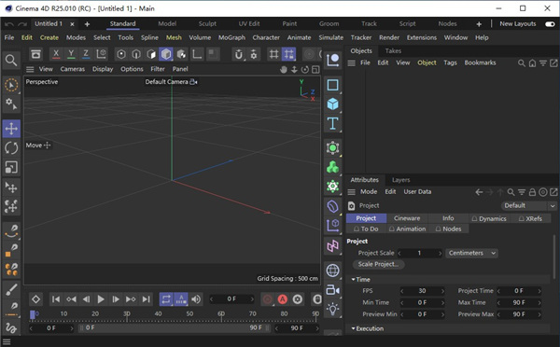
Task: Click the preview range bar
Action: click(175, 327)
